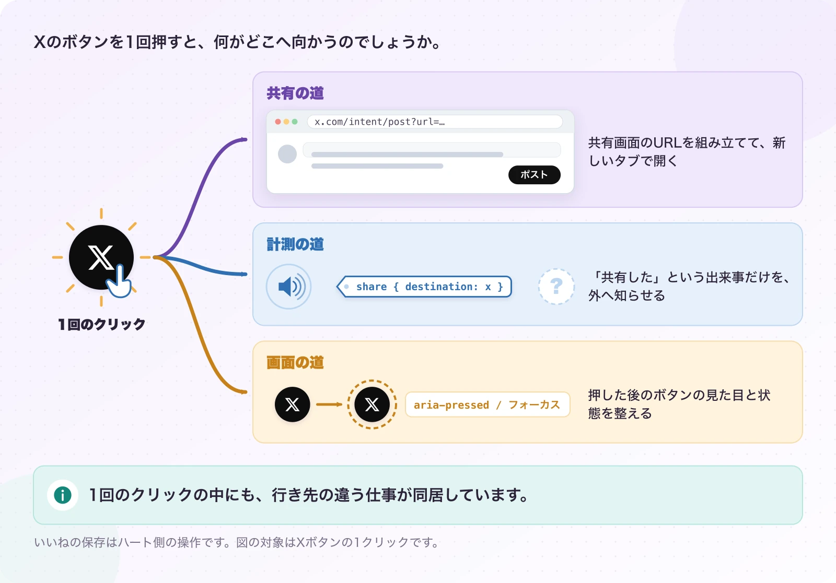Image resolution: width=836 pixels, height=583 pixels.
Task: Click the orange arrow between X buttons
Action: pyautogui.click(x=329, y=404)
